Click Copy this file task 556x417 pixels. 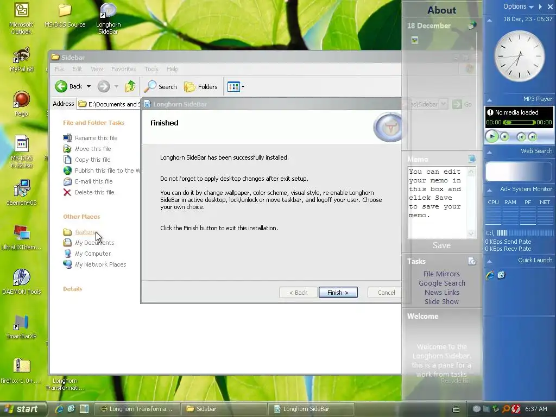87,160
